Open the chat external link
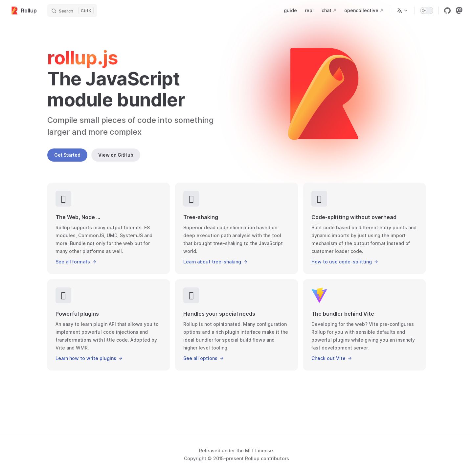473x473 pixels. (329, 11)
